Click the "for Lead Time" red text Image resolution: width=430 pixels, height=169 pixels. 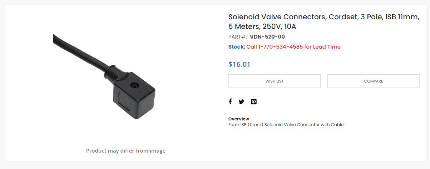point(322,47)
